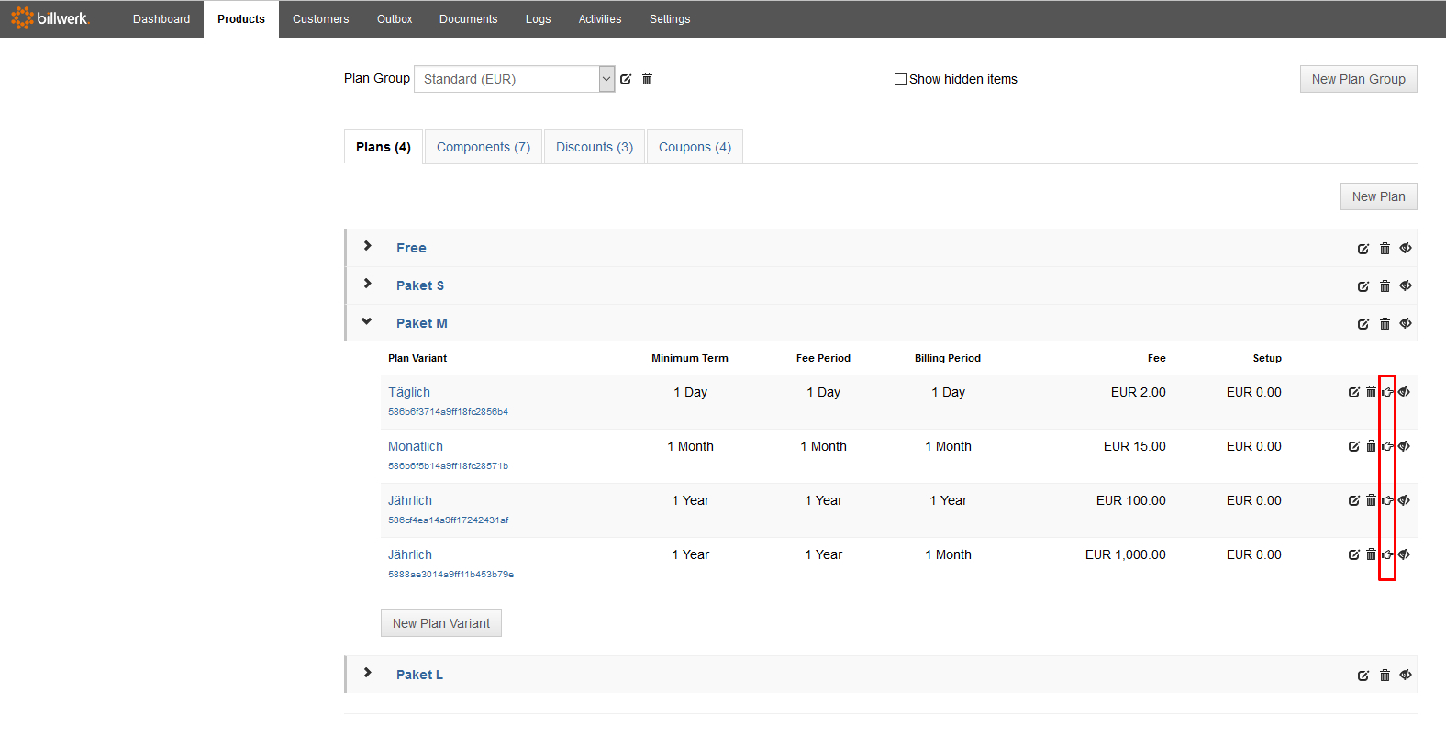Screen dimensions: 1446x738
Task: Open the Paket L plan link
Action: (x=419, y=675)
